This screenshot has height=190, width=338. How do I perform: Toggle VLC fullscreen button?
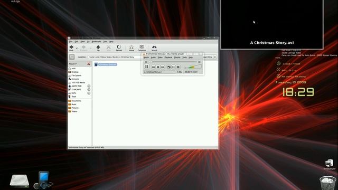(169, 67)
